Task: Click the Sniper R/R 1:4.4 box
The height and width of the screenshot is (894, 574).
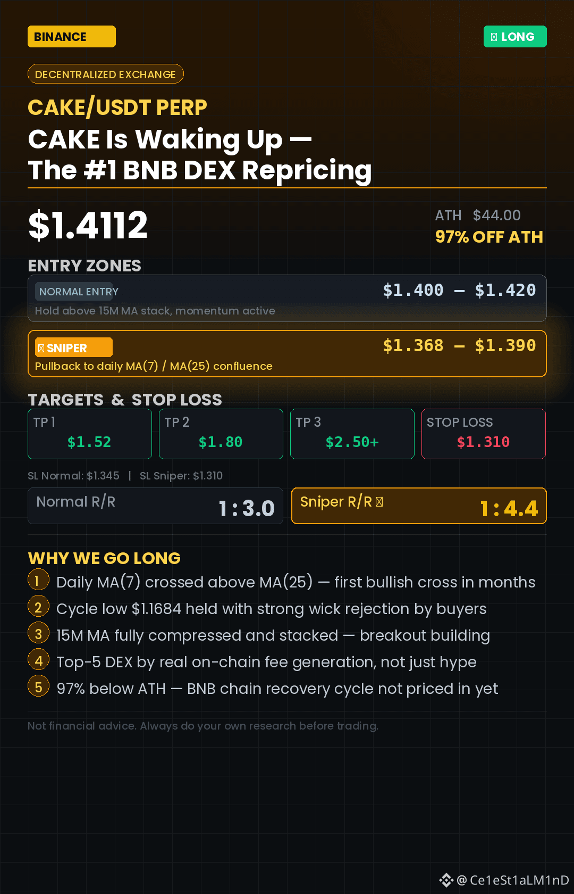Action: click(x=419, y=506)
